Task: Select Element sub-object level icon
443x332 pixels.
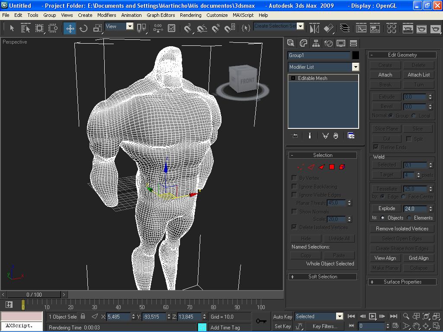Action: (x=342, y=167)
